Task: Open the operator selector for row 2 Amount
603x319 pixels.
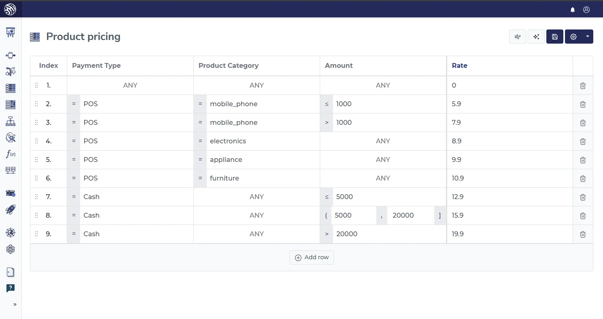Action: click(327, 104)
